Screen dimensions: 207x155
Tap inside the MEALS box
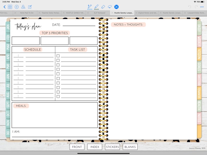[55, 115]
